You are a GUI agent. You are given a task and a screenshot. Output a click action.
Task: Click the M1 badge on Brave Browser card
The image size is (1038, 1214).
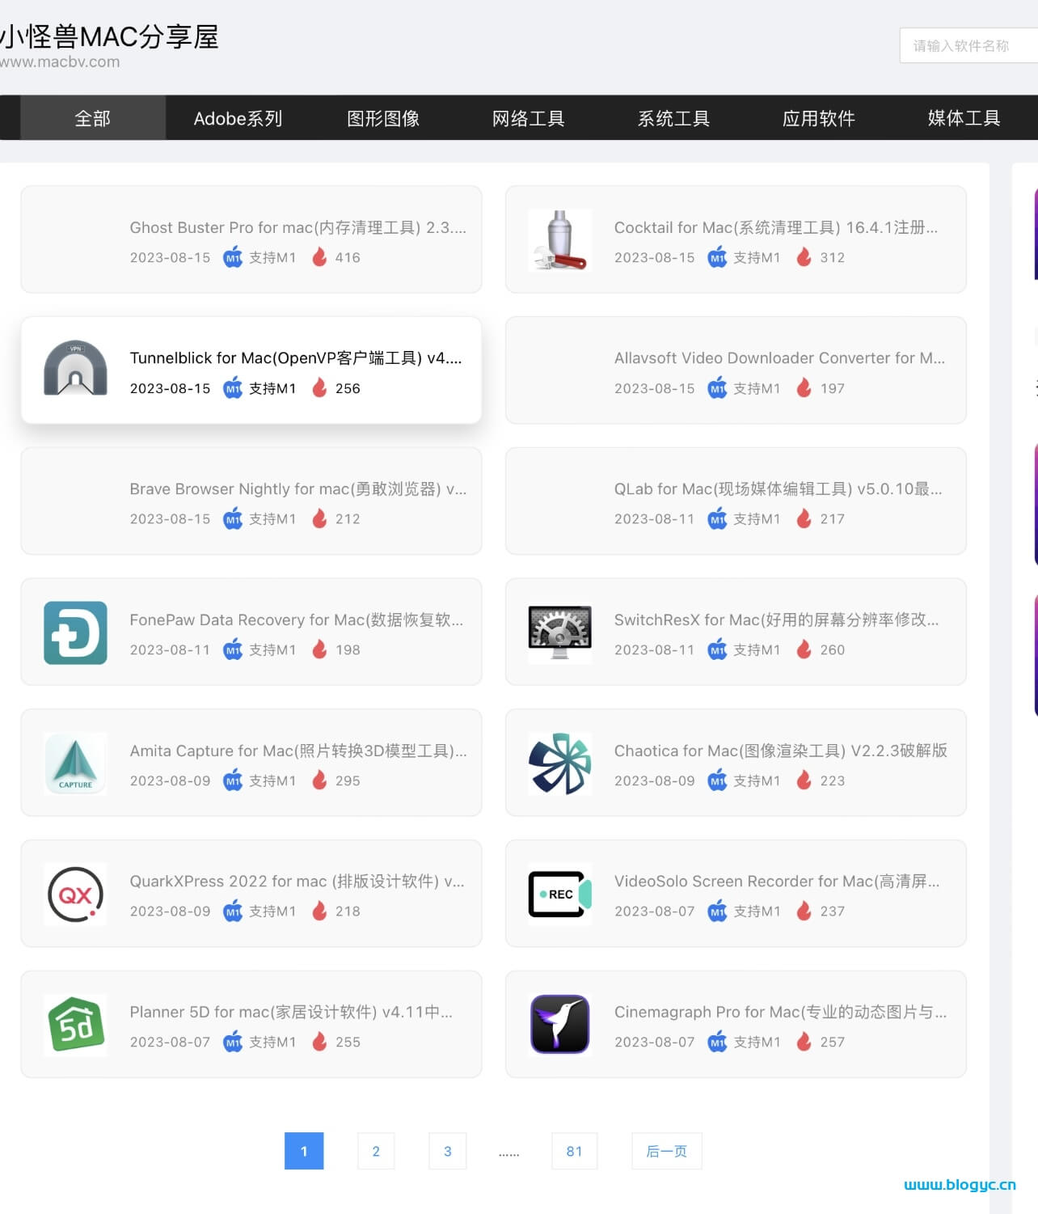coord(233,518)
